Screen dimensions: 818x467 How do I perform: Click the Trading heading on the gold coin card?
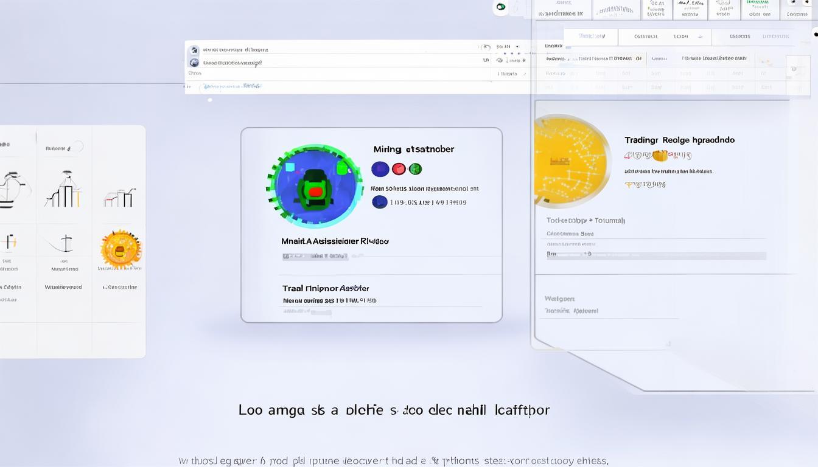(679, 140)
